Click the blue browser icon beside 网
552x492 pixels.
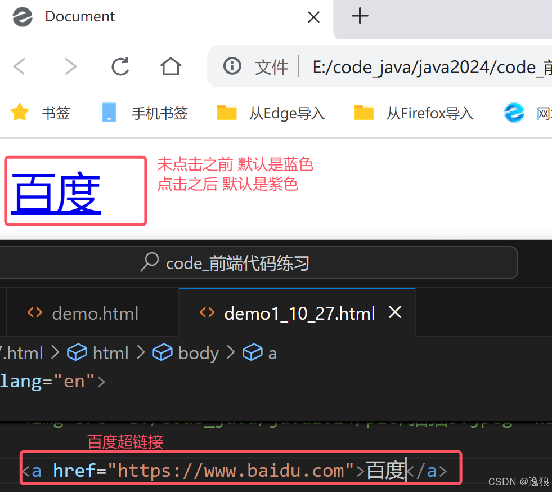514,113
